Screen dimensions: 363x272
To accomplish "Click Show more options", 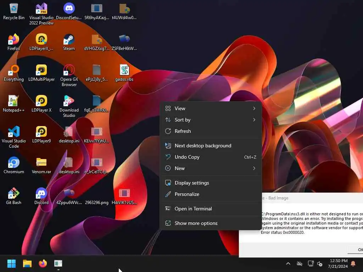I will [211, 223].
